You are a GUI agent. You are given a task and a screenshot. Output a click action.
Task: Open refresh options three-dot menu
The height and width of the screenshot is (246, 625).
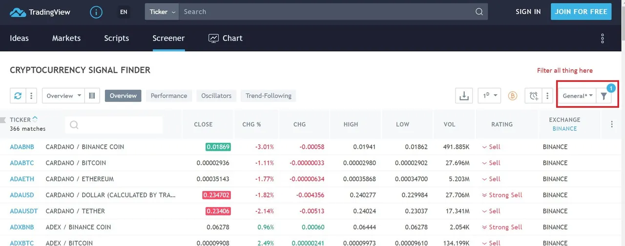pyautogui.click(x=31, y=96)
